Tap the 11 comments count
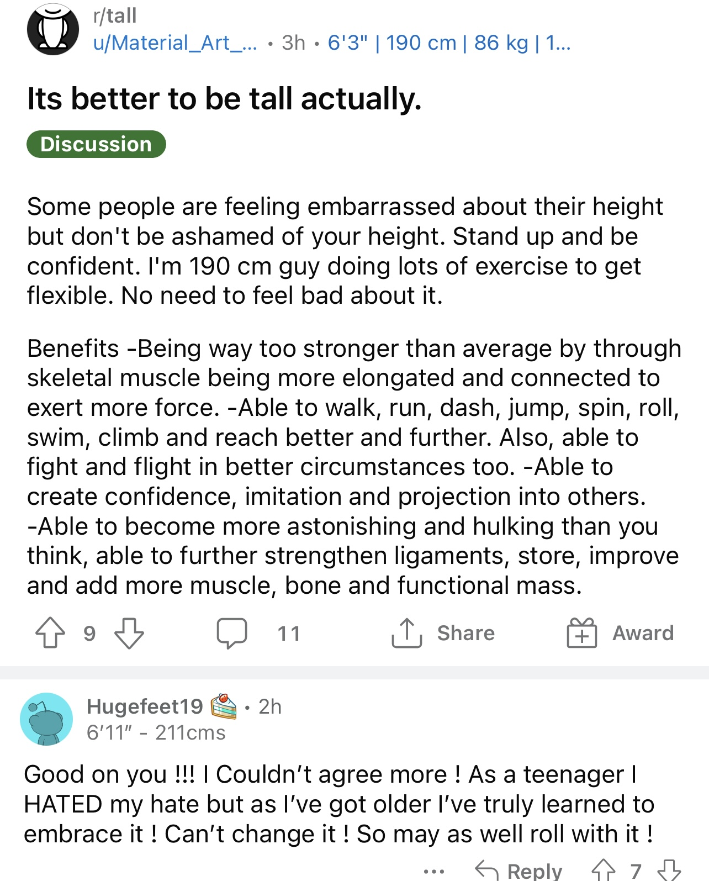Image resolution: width=709 pixels, height=881 pixels. click(289, 633)
